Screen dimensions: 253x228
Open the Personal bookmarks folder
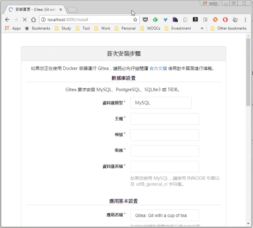(125, 28)
